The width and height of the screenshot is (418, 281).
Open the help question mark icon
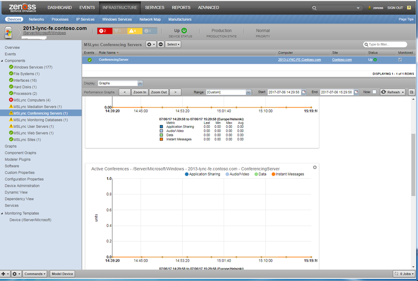(409, 8)
